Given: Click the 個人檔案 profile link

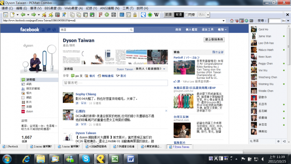Looking at the screenshot, I should 191,30.
